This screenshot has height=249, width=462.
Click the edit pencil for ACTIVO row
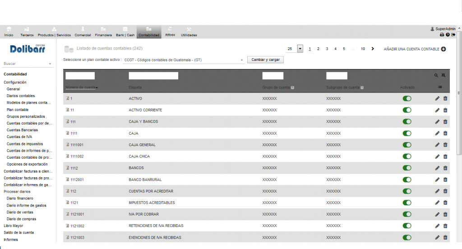(x=437, y=98)
